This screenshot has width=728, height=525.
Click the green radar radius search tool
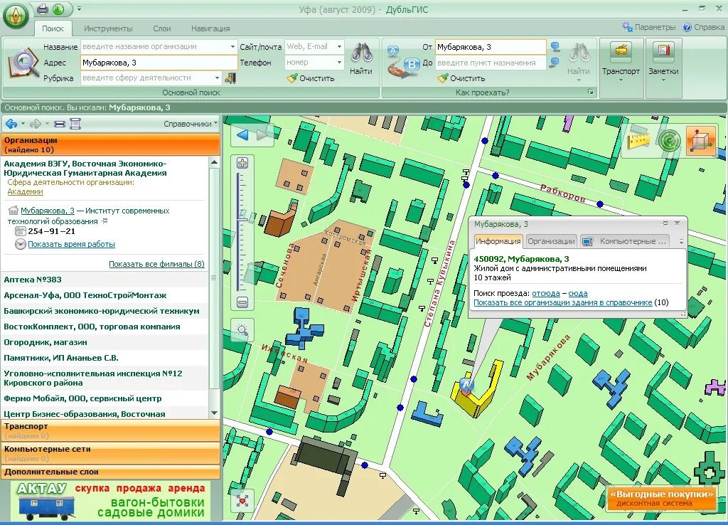pos(668,140)
